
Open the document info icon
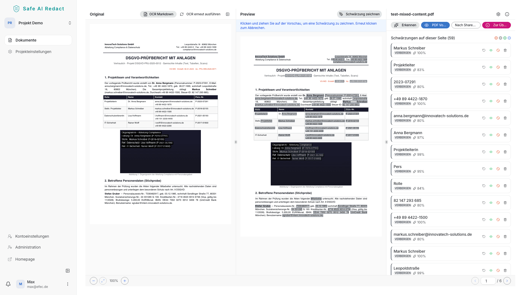507,14
